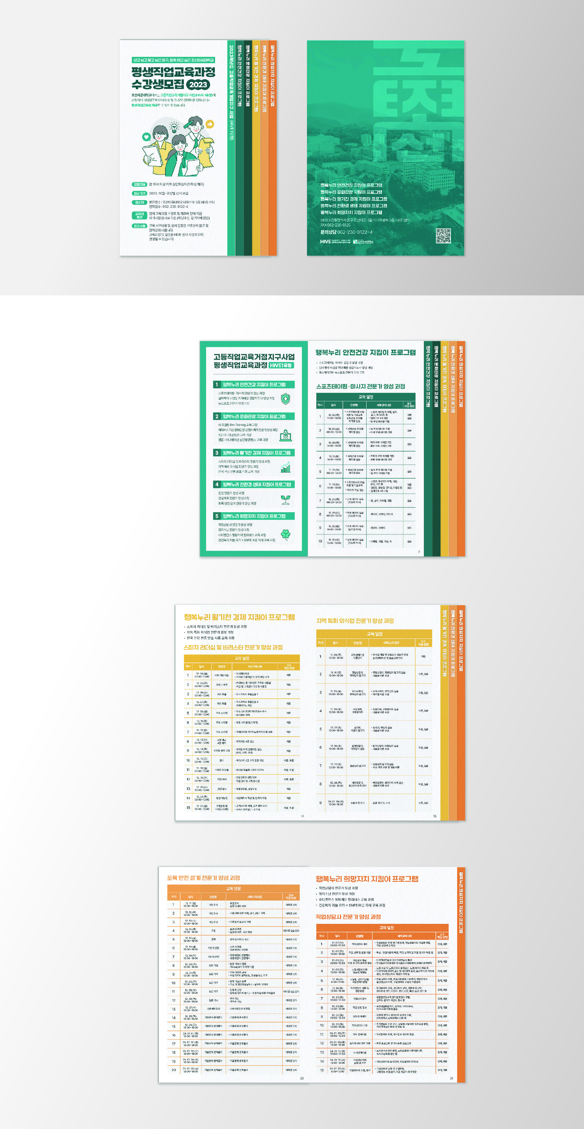Click the 스포츠테이핑·마사지 전문가 양성 과정 heading

[x=361, y=386]
